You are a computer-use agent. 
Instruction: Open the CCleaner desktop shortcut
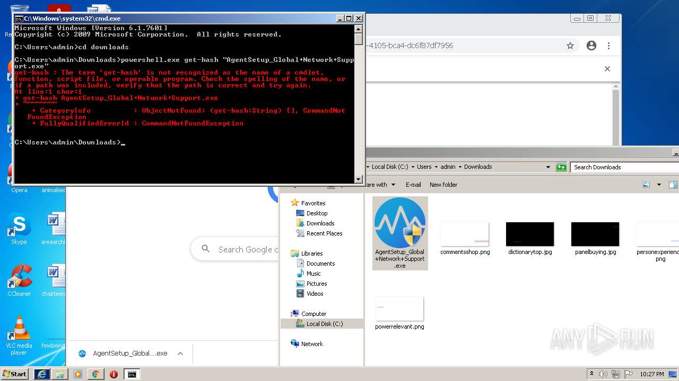coord(19,280)
